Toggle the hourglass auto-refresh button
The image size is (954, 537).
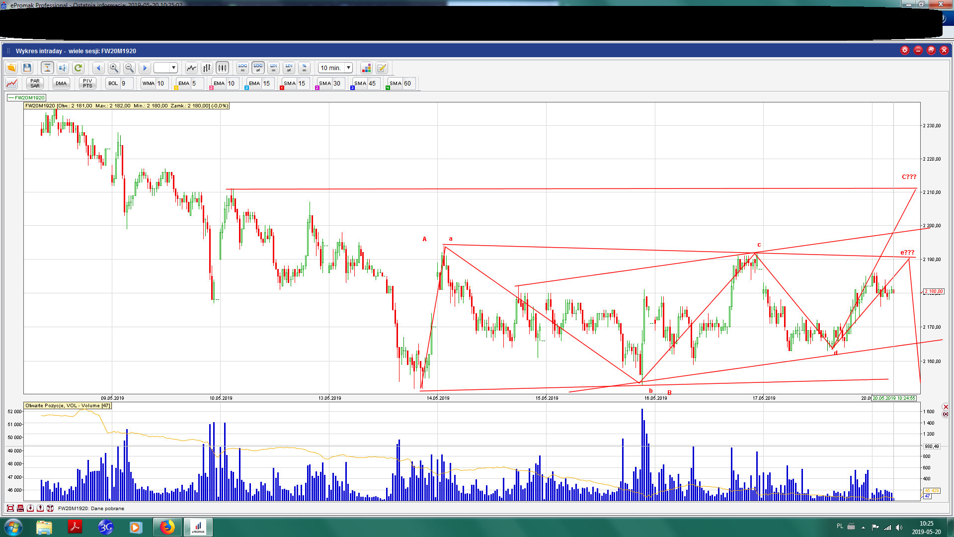[47, 68]
